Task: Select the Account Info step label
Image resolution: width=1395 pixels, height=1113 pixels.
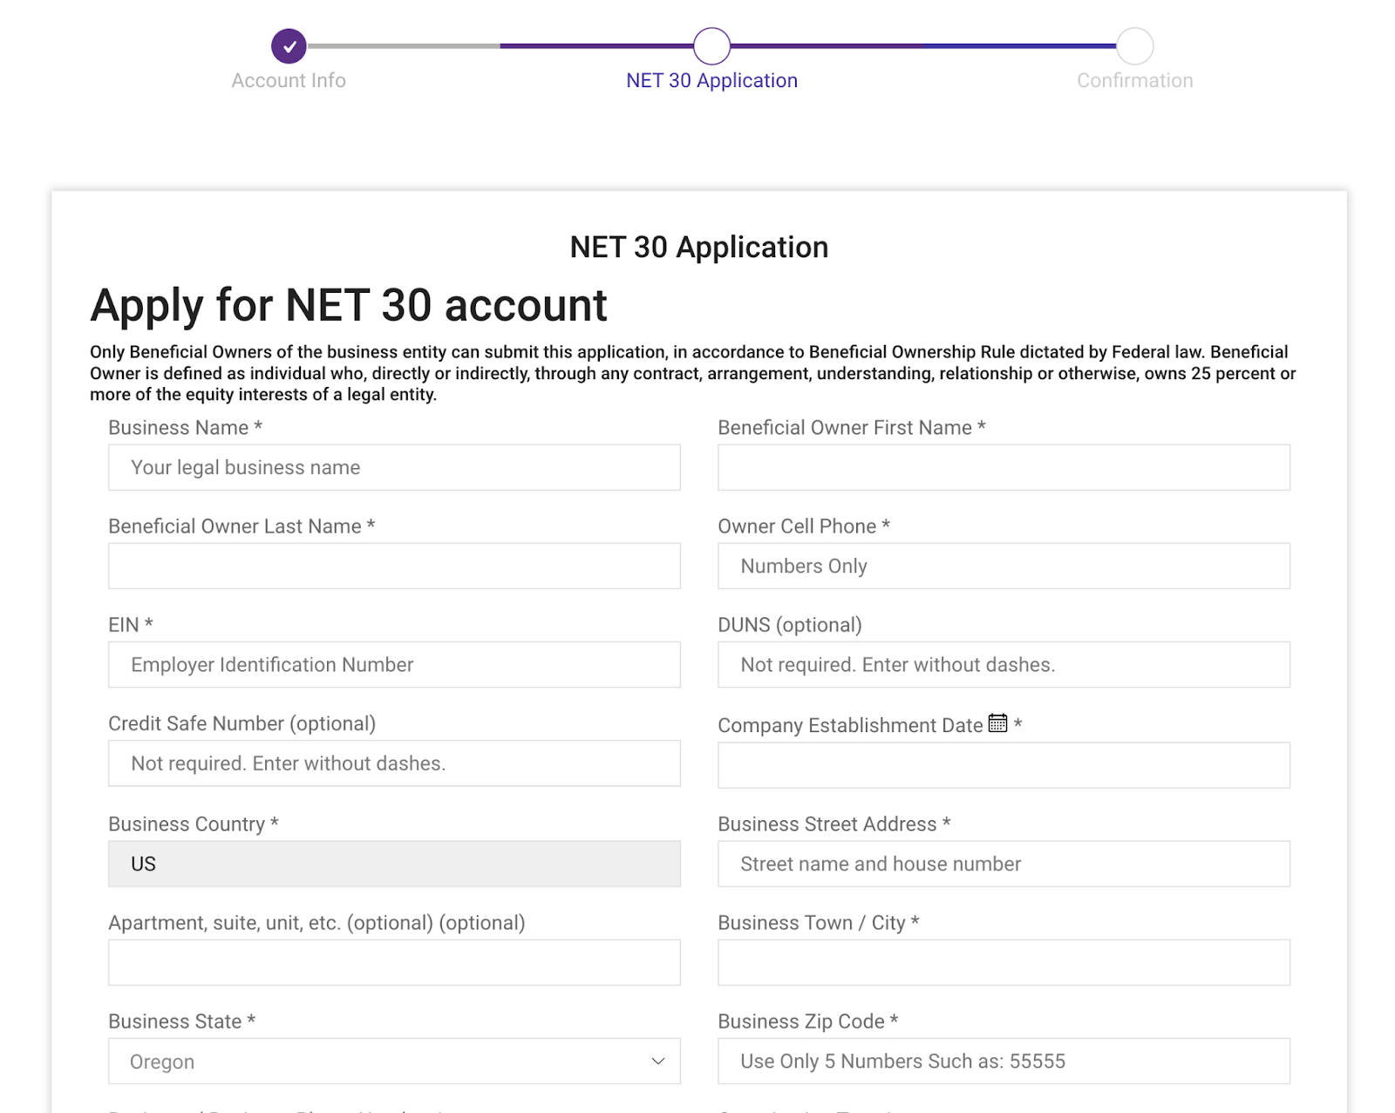Action: click(x=289, y=80)
